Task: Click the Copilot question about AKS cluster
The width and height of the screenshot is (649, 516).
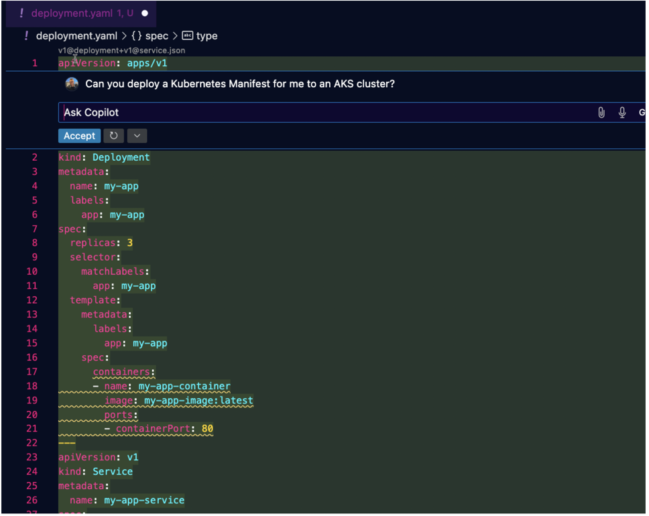Action: tap(240, 84)
